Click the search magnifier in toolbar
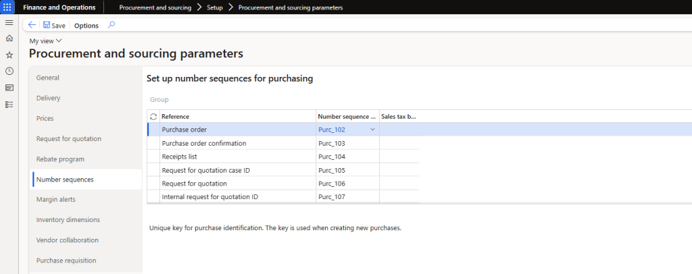This screenshot has width=692, height=274. pyautogui.click(x=112, y=25)
